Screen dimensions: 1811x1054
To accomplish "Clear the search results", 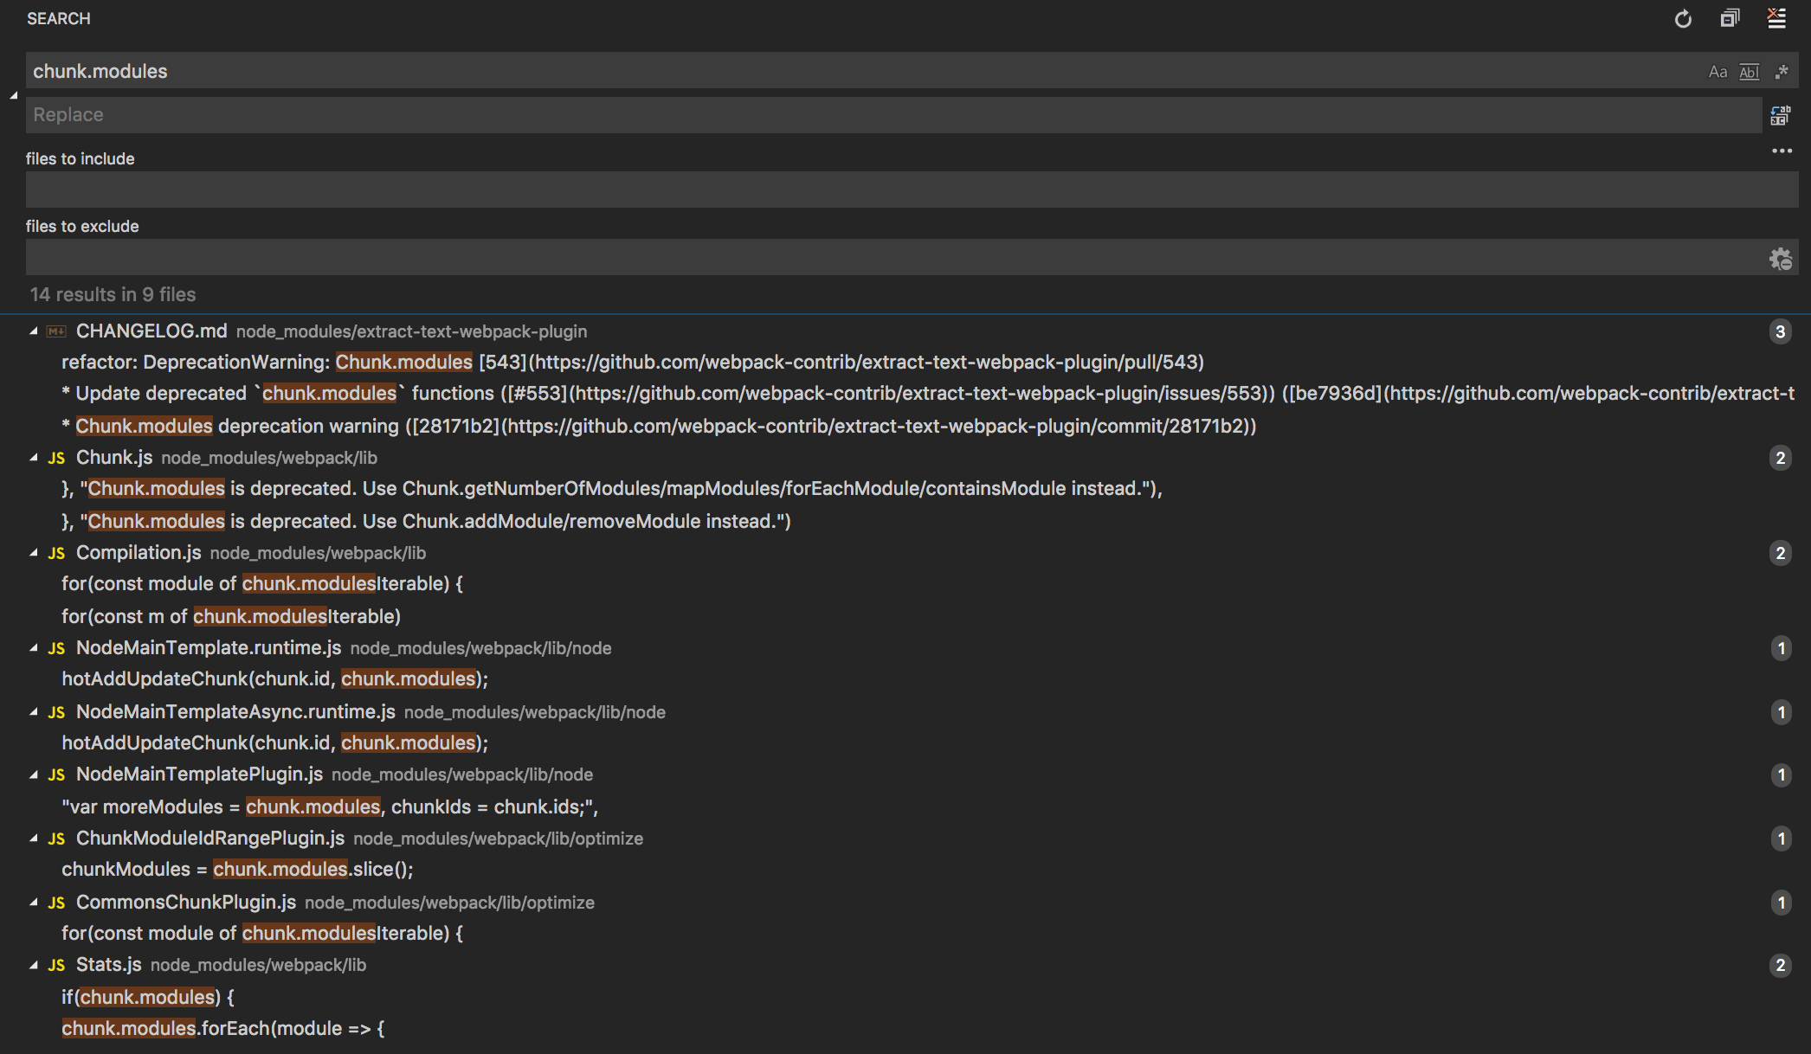I will pyautogui.click(x=1776, y=19).
